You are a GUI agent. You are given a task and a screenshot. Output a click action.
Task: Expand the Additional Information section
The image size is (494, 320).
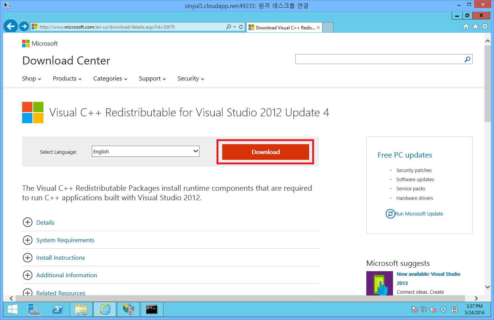click(27, 275)
